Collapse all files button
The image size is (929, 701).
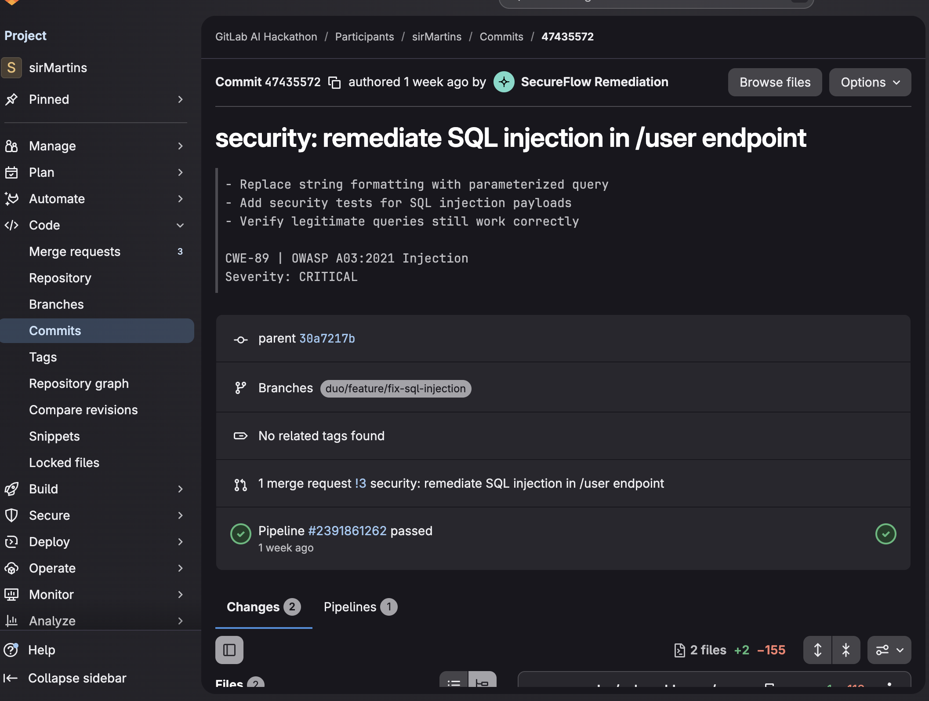tap(846, 650)
